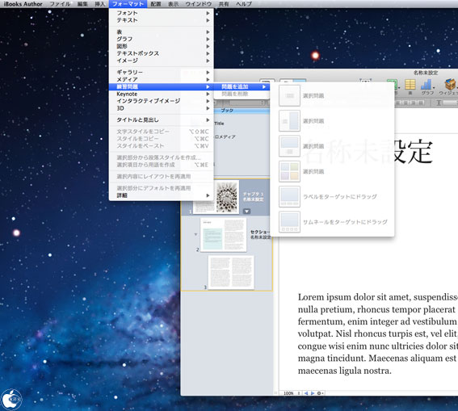Image resolution: width=458 pixels, height=411 pixels.
Task: Go to previous page with blue left arrow
Action: click(306, 393)
